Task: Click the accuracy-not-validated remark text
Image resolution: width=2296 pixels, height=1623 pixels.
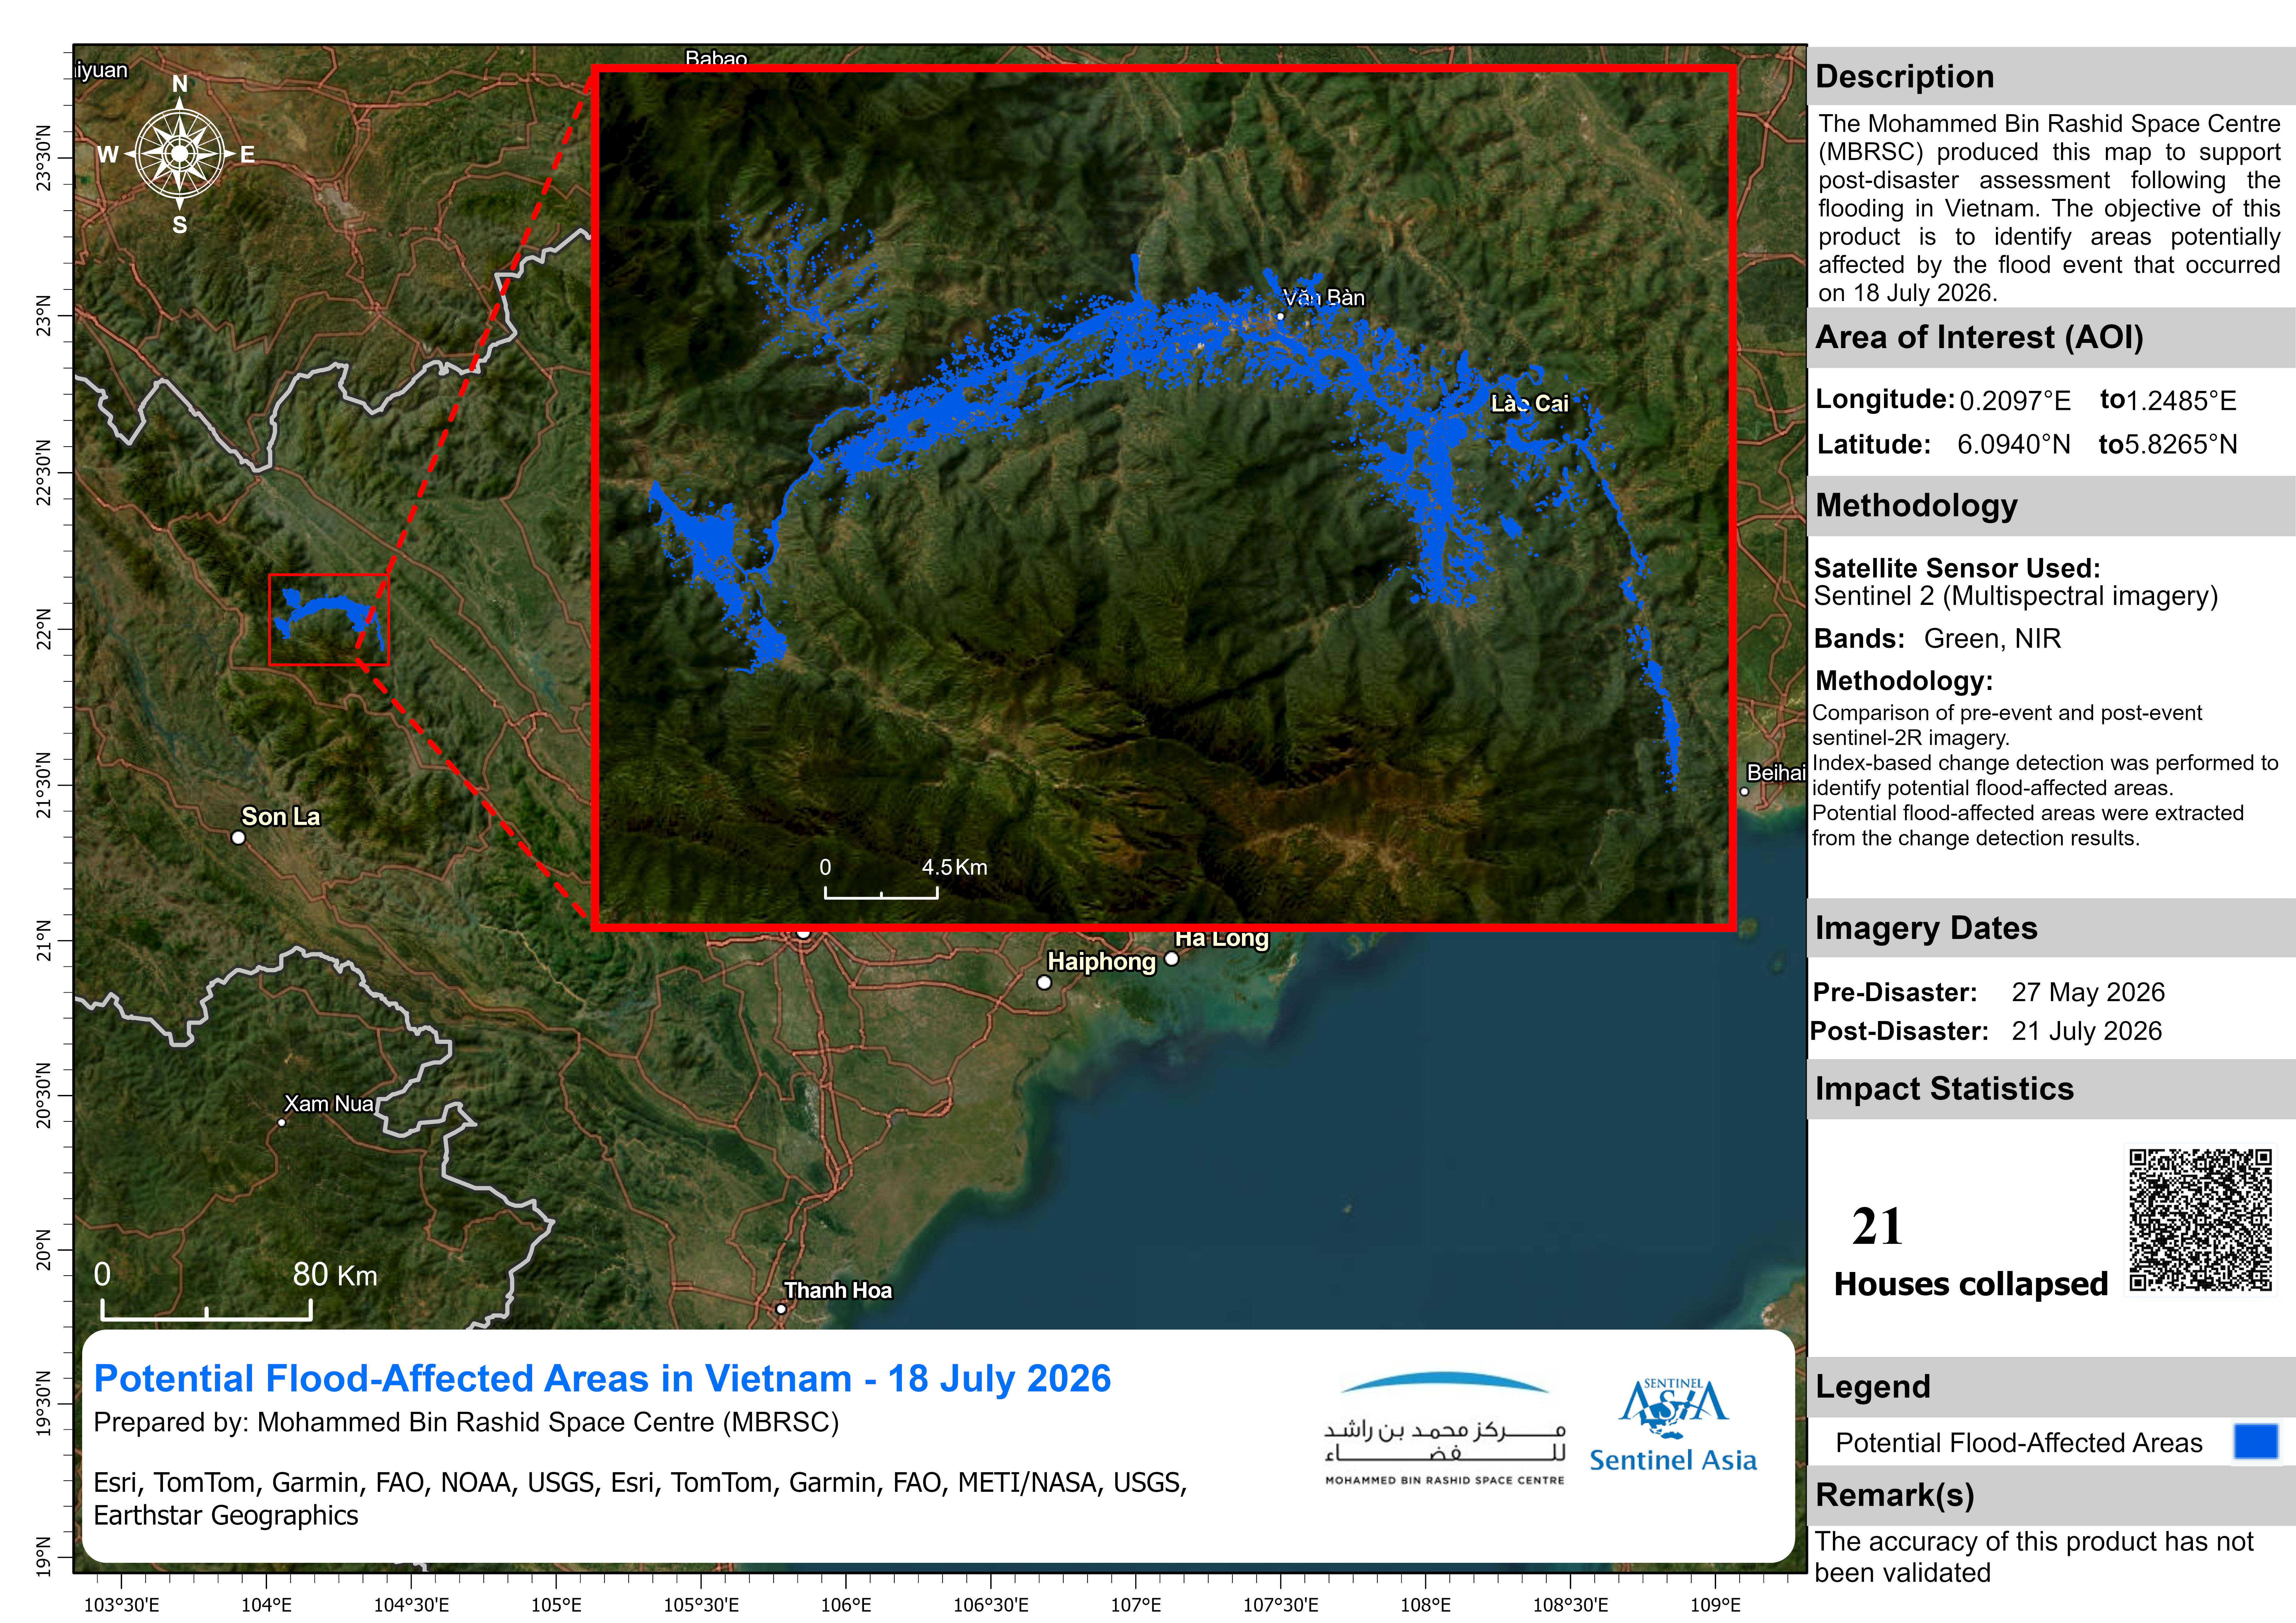Action: coord(2034,1557)
